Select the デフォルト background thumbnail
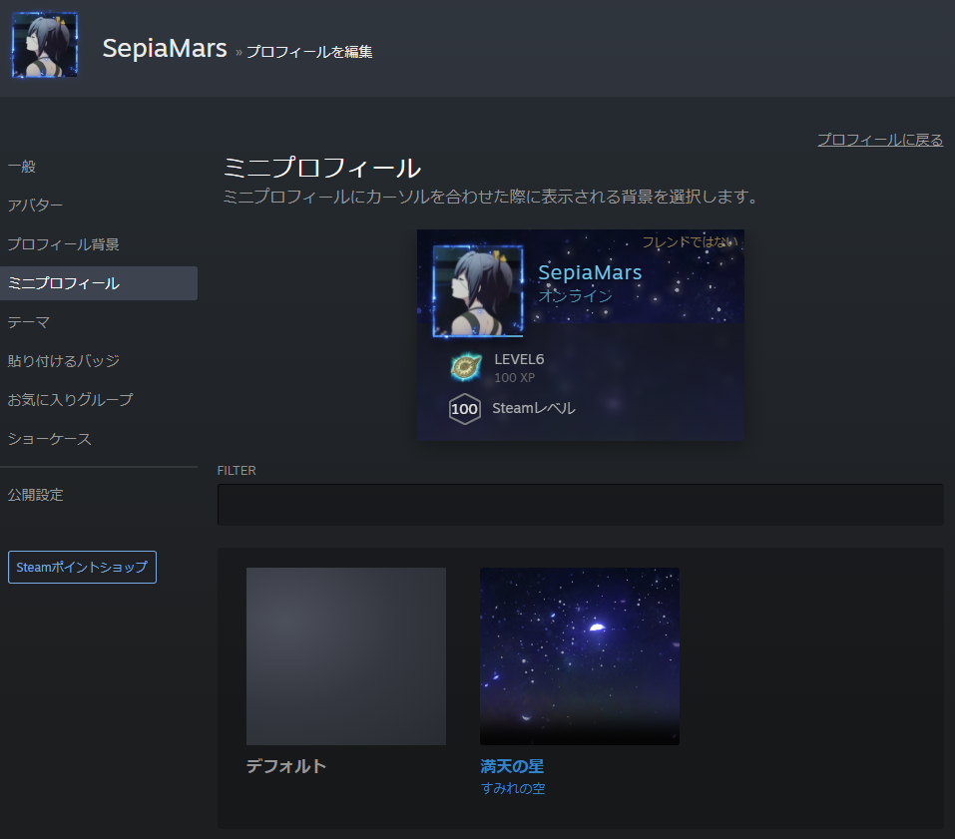The height and width of the screenshot is (839, 955). coord(346,656)
